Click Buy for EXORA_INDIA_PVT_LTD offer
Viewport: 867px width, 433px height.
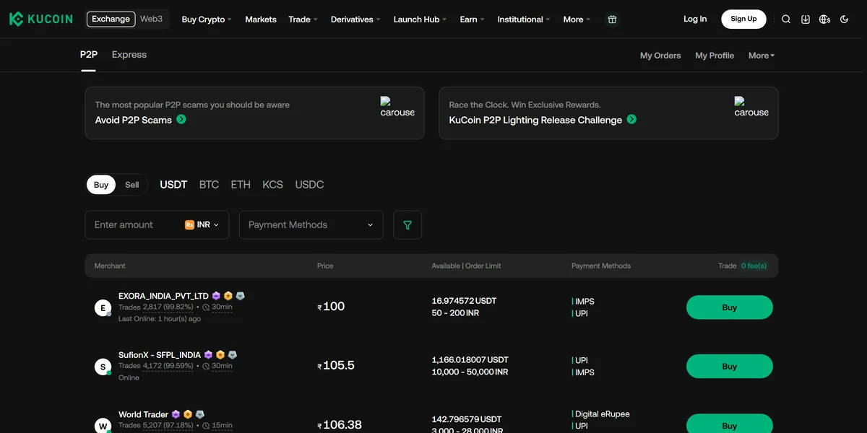729,307
